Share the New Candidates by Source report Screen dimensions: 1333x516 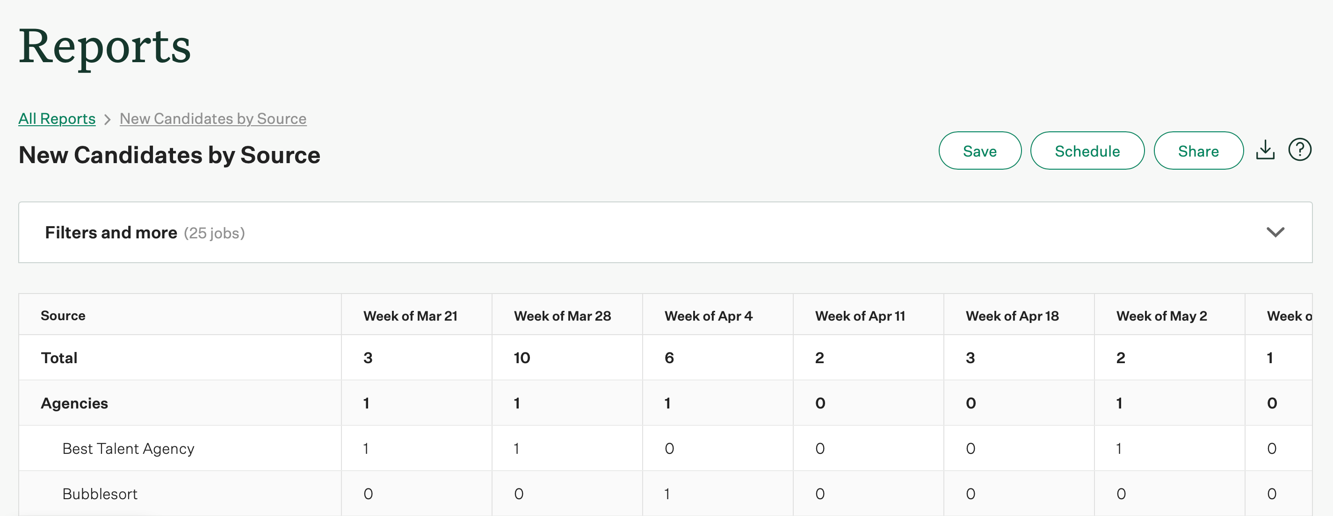click(1198, 150)
